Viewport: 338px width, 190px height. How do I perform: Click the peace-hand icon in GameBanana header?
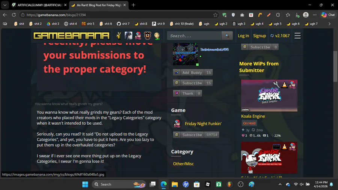point(119,36)
